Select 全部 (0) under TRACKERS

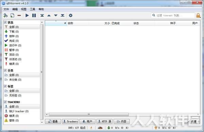click(22, 106)
